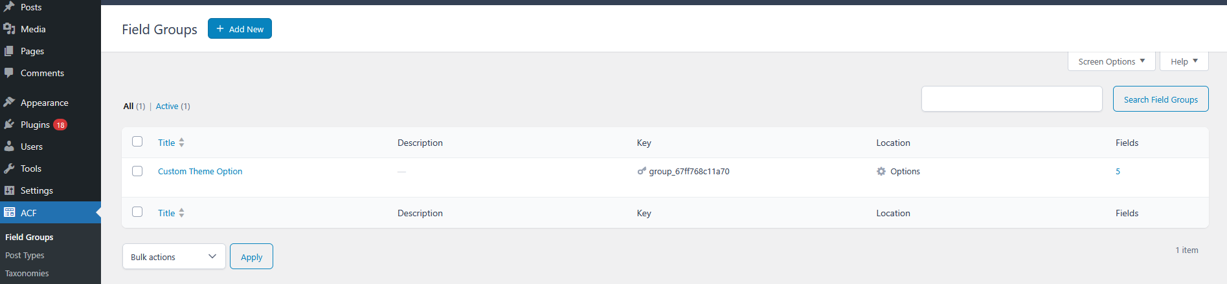
Task: Open Plugins via the plug icon
Action: tap(9, 125)
